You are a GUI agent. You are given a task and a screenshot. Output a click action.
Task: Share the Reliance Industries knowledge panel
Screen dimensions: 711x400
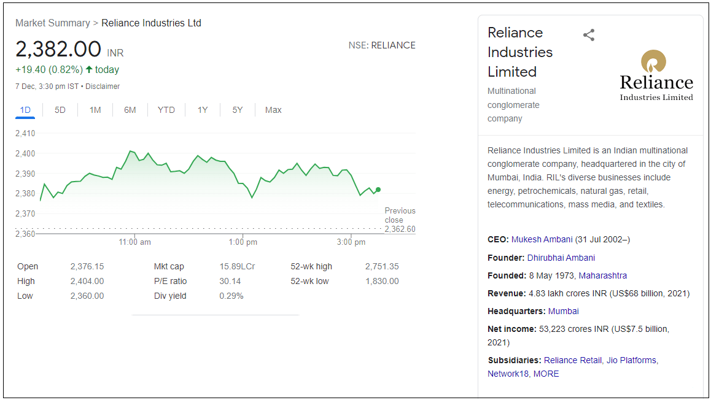pyautogui.click(x=589, y=35)
